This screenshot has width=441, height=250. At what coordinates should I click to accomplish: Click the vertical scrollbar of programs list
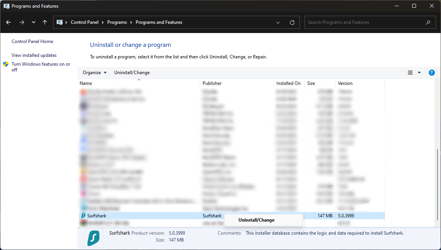[x=438, y=184]
